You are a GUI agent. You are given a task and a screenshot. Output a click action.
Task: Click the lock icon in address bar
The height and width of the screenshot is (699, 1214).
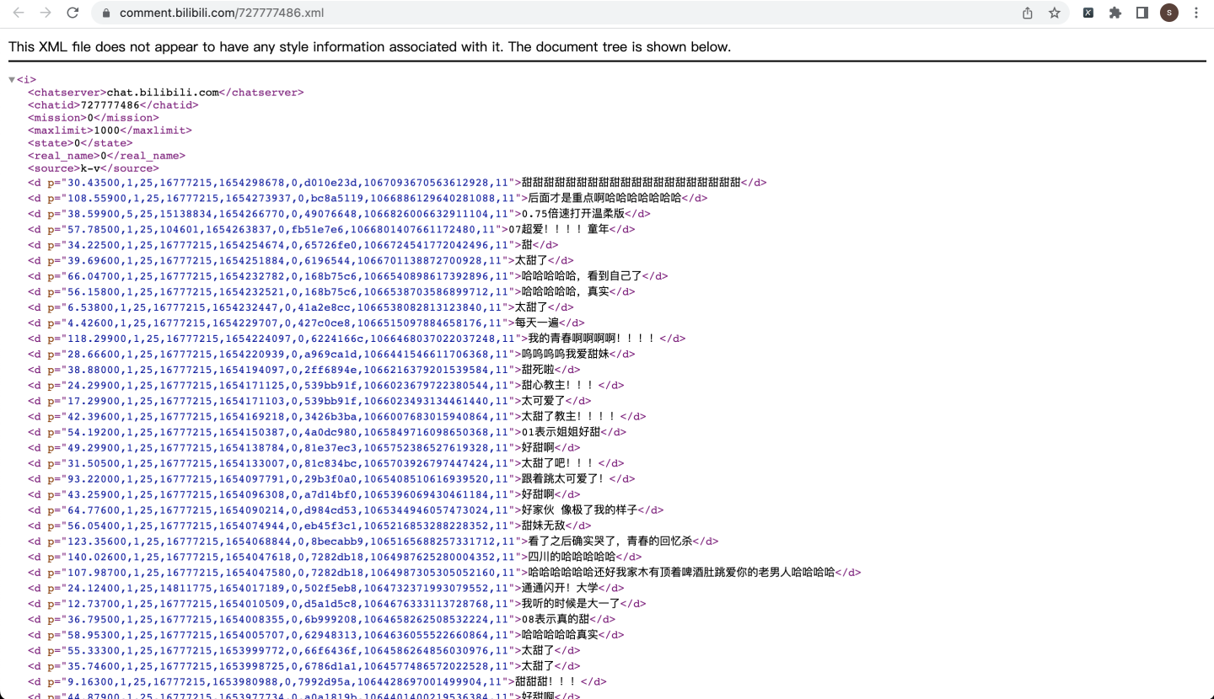pyautogui.click(x=106, y=13)
